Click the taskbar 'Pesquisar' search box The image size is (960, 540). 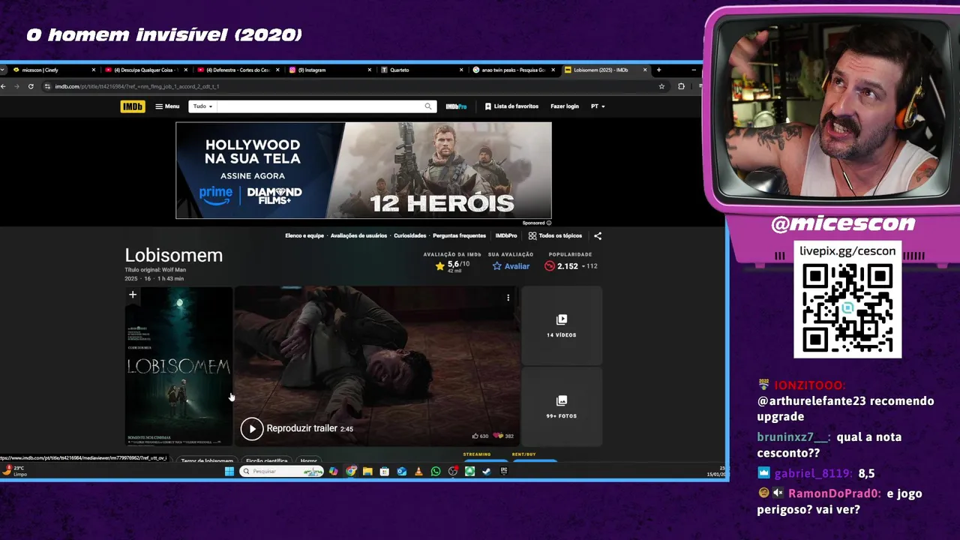[282, 471]
